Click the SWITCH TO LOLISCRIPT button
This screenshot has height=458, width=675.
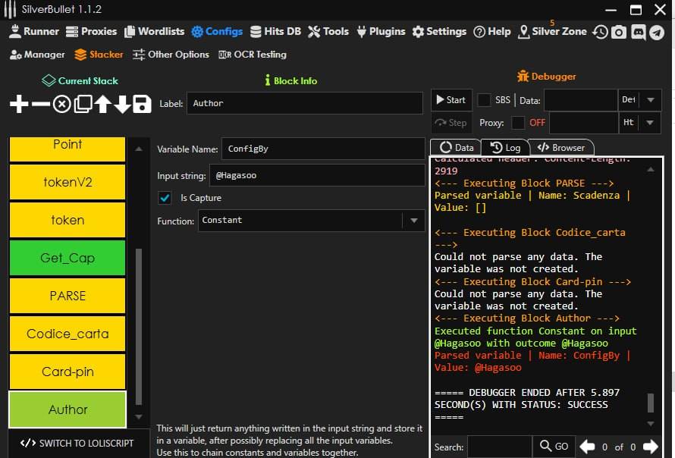(77, 444)
